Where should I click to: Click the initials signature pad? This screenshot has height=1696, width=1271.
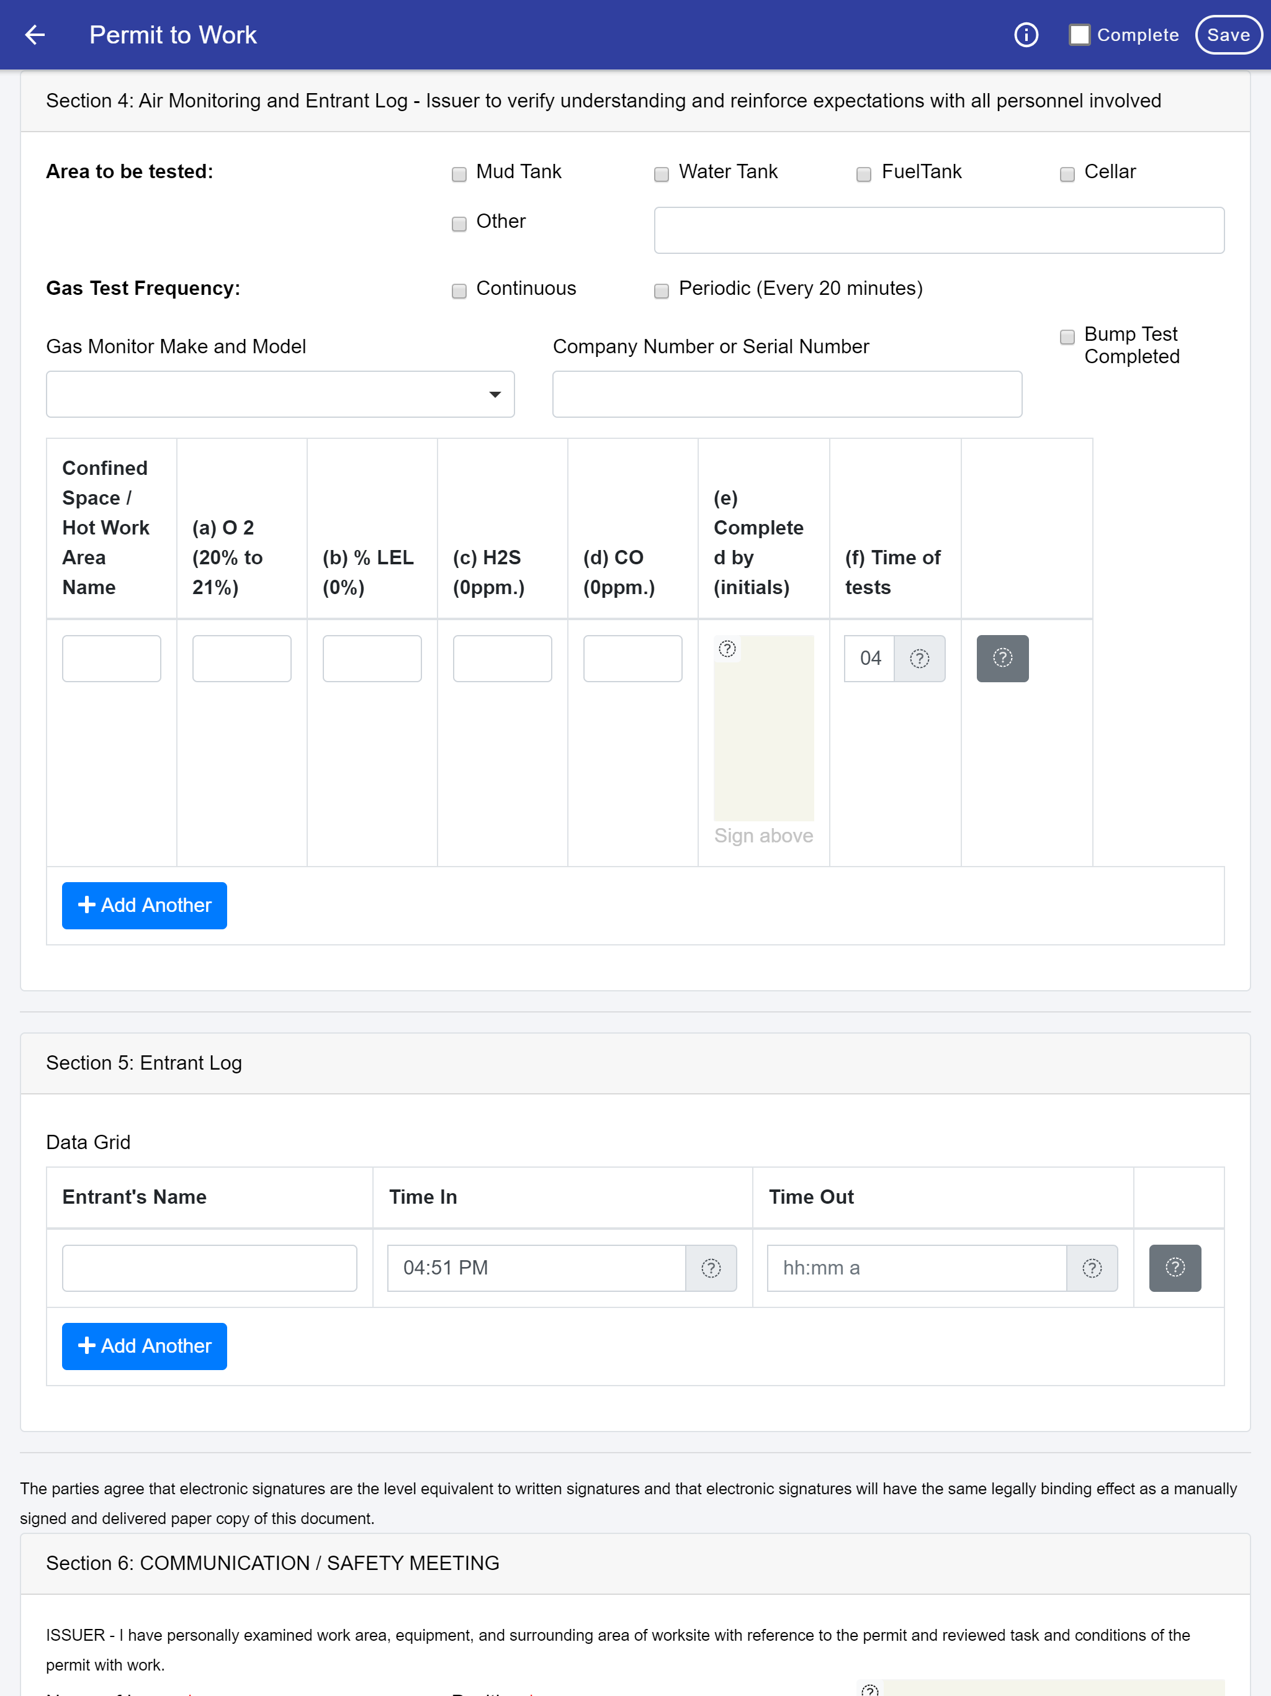point(763,728)
